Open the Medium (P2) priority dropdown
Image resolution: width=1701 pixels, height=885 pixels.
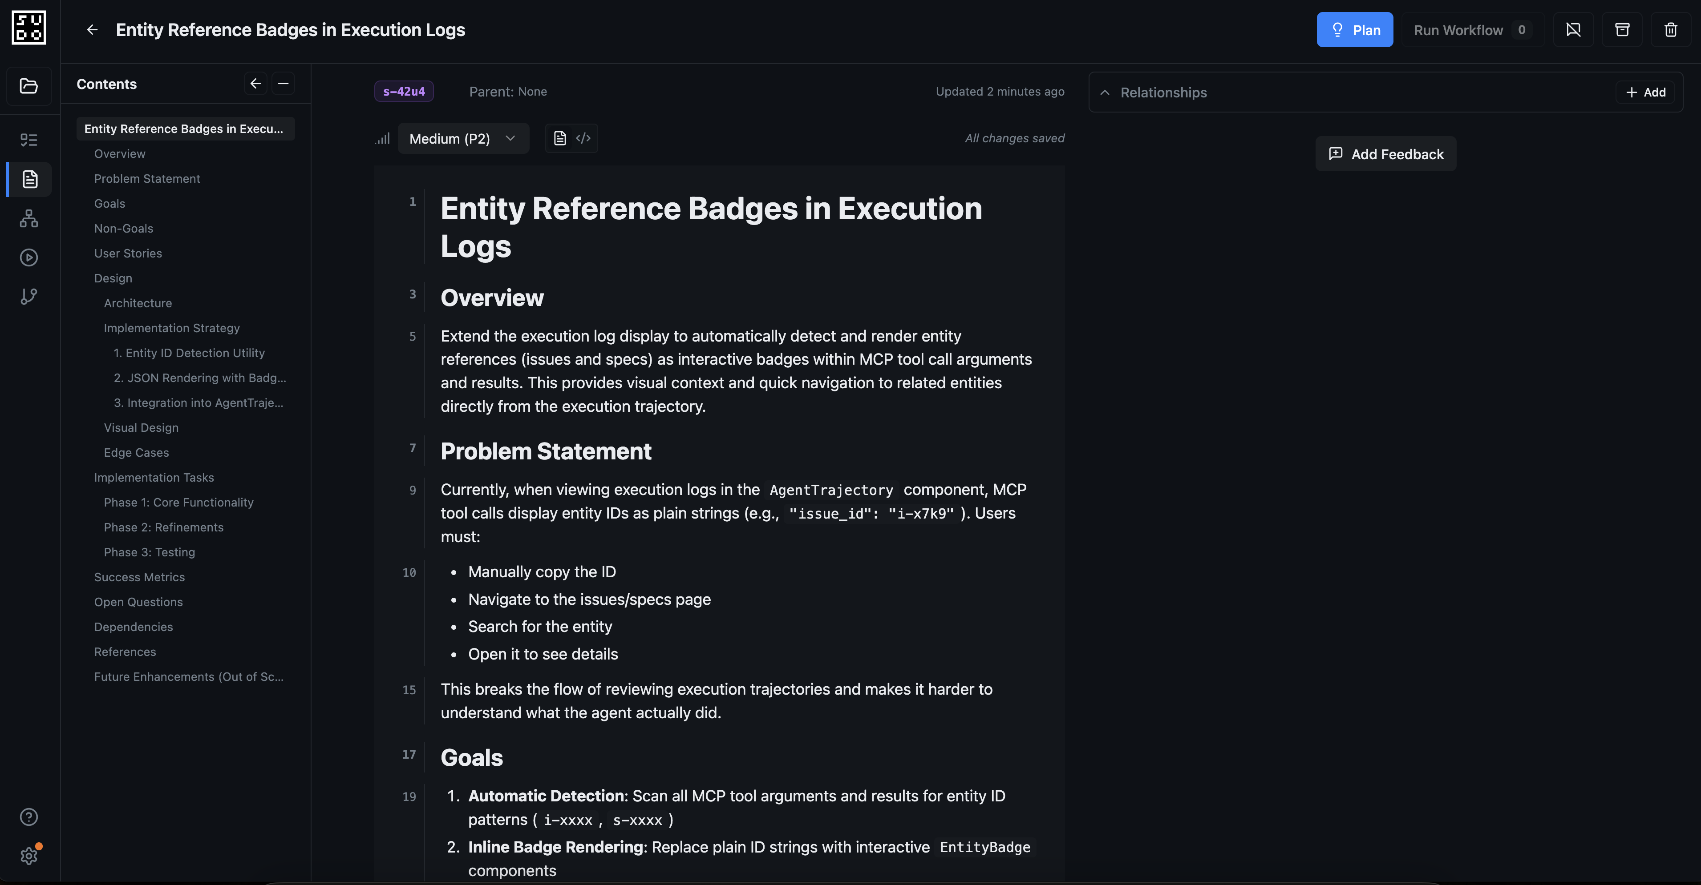tap(462, 138)
